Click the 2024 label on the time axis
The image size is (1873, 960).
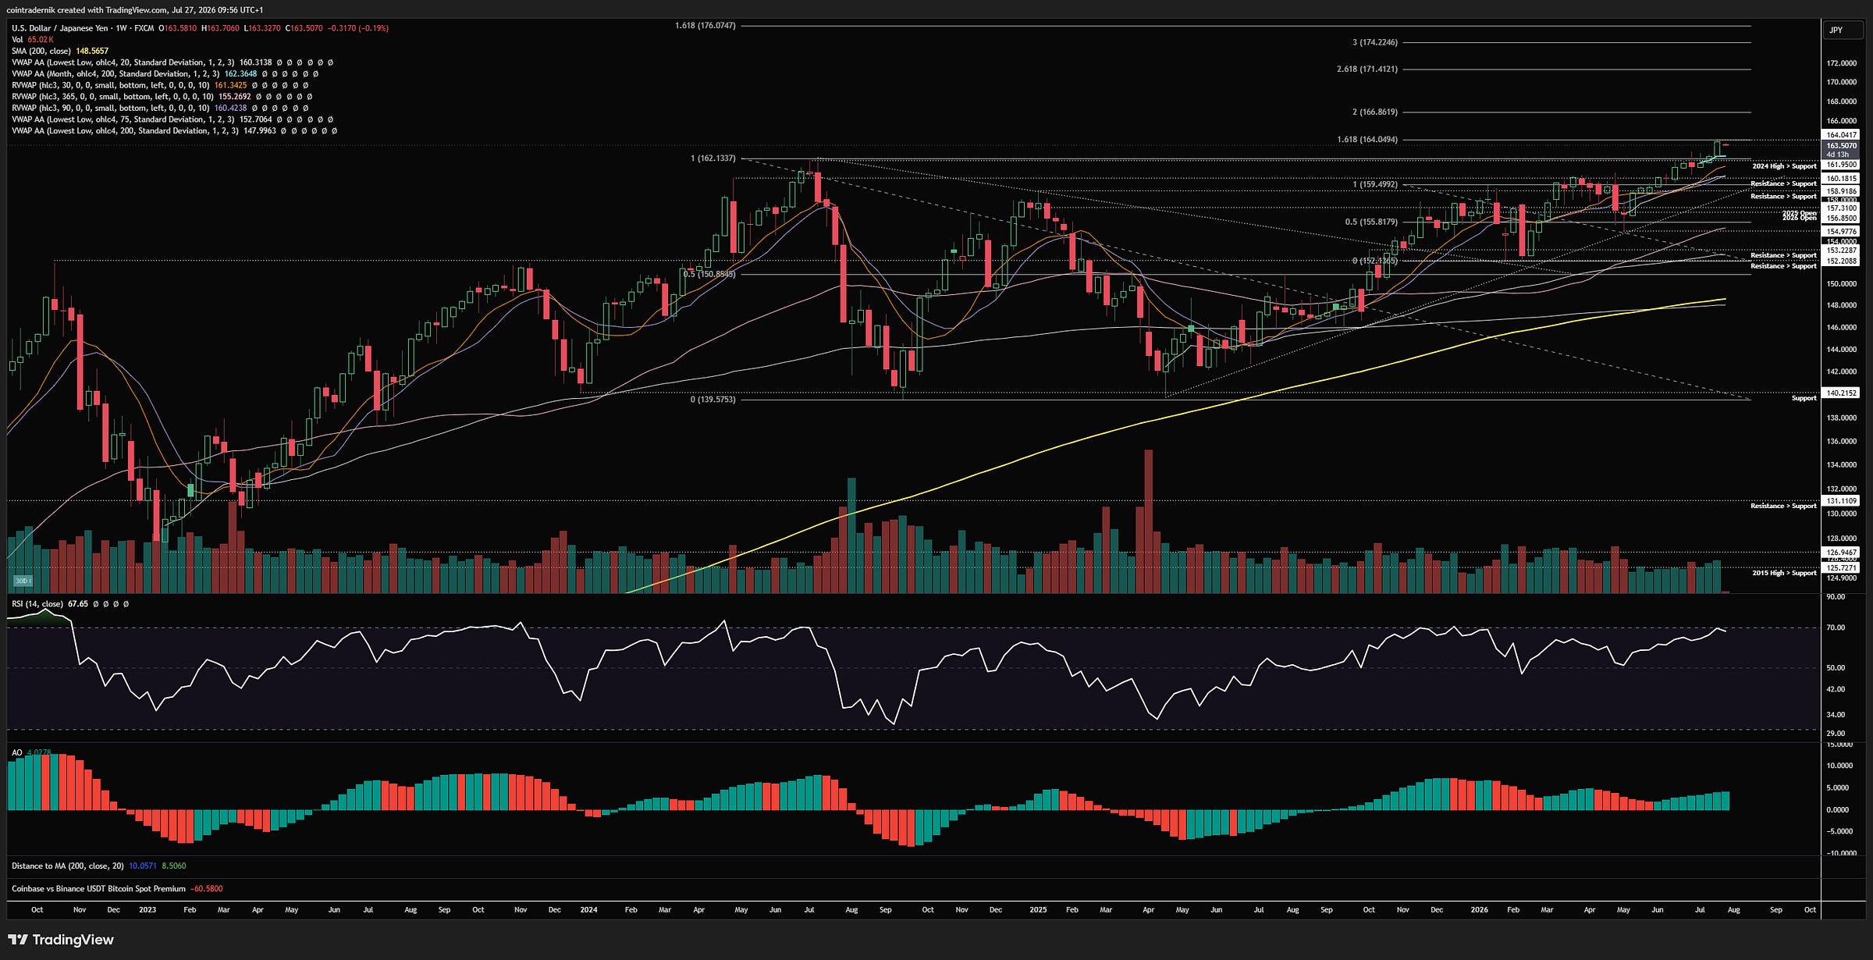pyautogui.click(x=588, y=910)
